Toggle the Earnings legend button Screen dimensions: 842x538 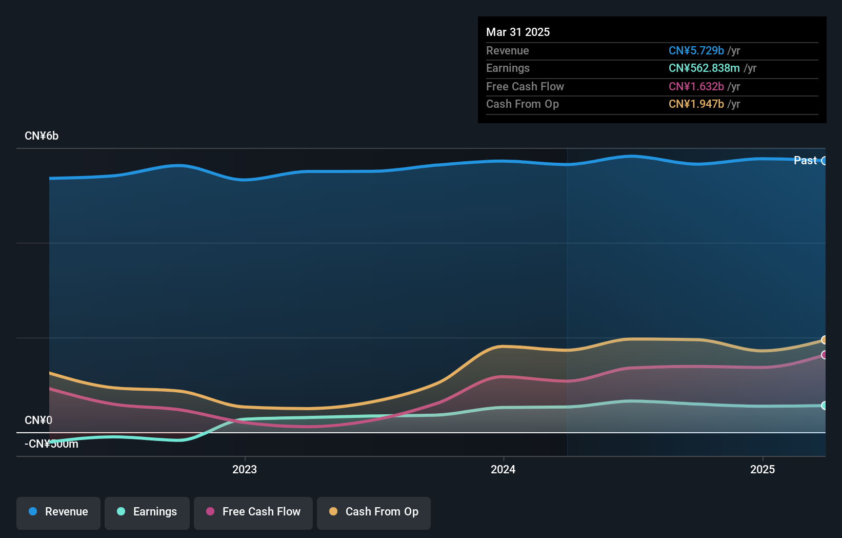[x=147, y=513]
